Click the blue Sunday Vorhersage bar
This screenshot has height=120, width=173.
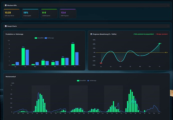pos(27,57)
